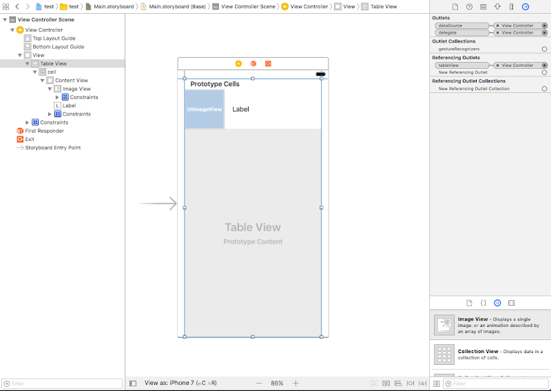551x391 pixels.
Task: Click the dataSource outlet connection circle
Action: click(x=544, y=25)
